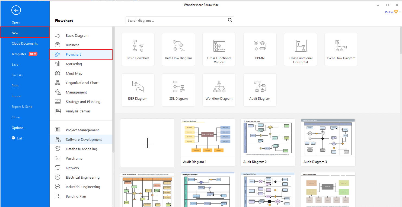Click the Business briefcase icon
The width and height of the screenshot is (402, 207).
click(58, 45)
